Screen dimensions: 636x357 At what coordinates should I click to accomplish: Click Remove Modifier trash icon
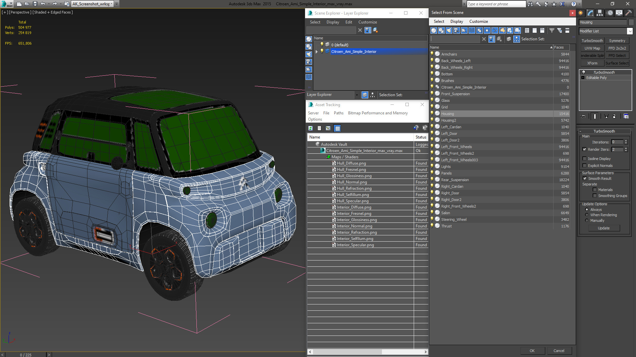(x=614, y=116)
